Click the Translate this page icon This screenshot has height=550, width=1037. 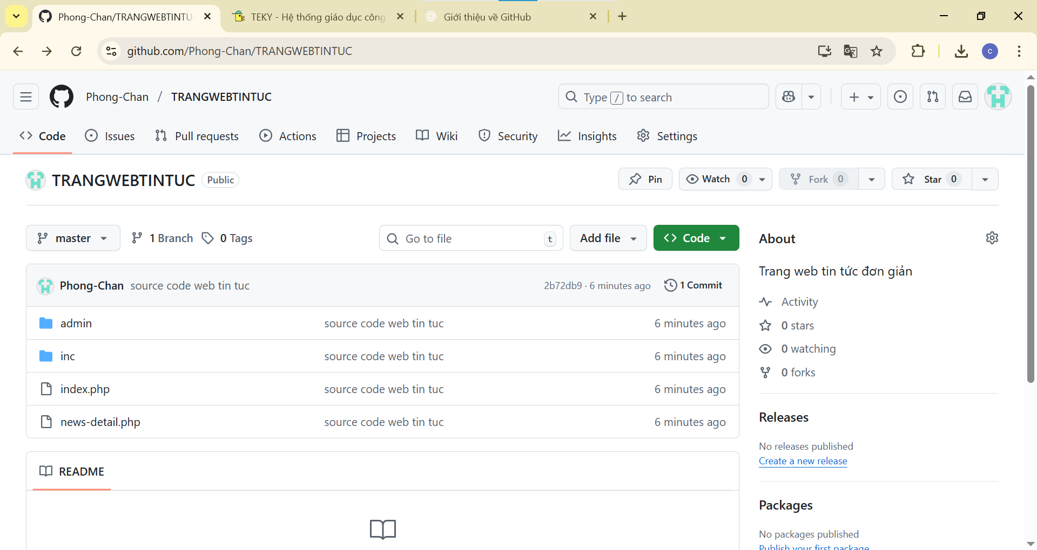point(851,51)
